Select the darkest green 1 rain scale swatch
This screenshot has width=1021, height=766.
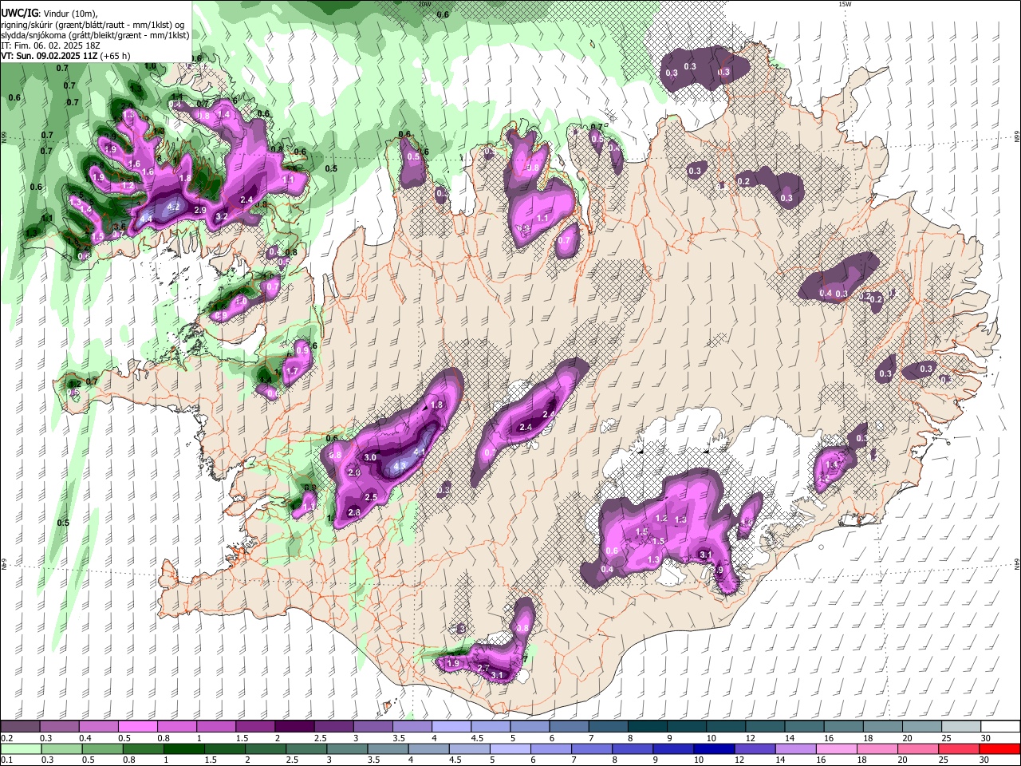pos(183,748)
